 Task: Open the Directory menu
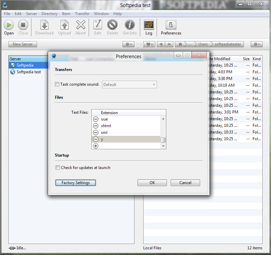[x=50, y=14]
